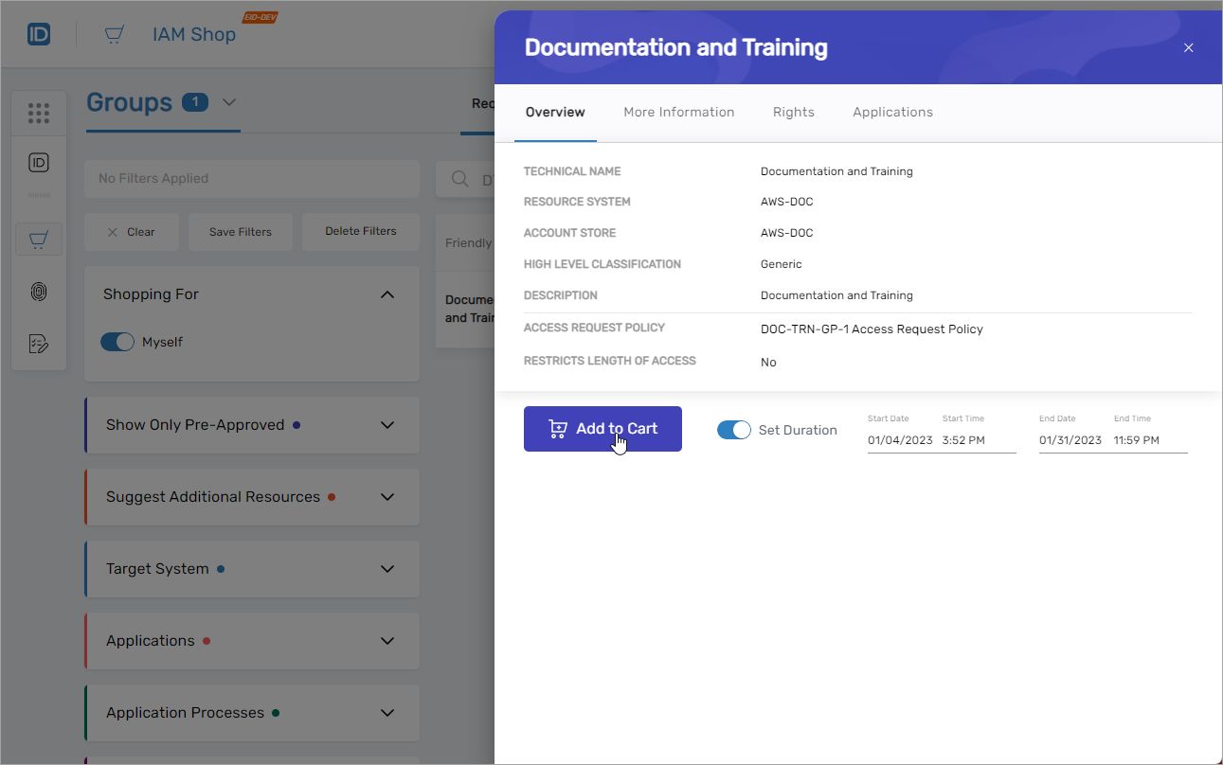This screenshot has height=765, width=1223.
Task: Select the cart icon in left sidebar
Action: (x=39, y=240)
